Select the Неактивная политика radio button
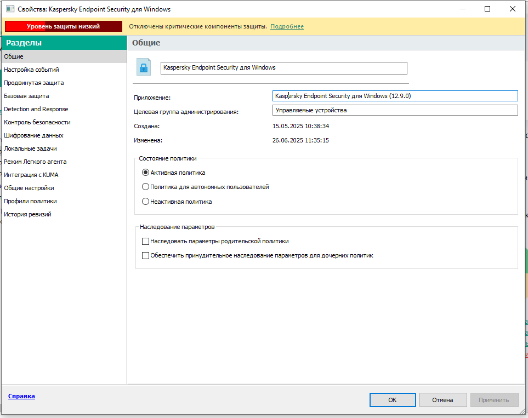The height and width of the screenshot is (418, 528). click(x=145, y=202)
